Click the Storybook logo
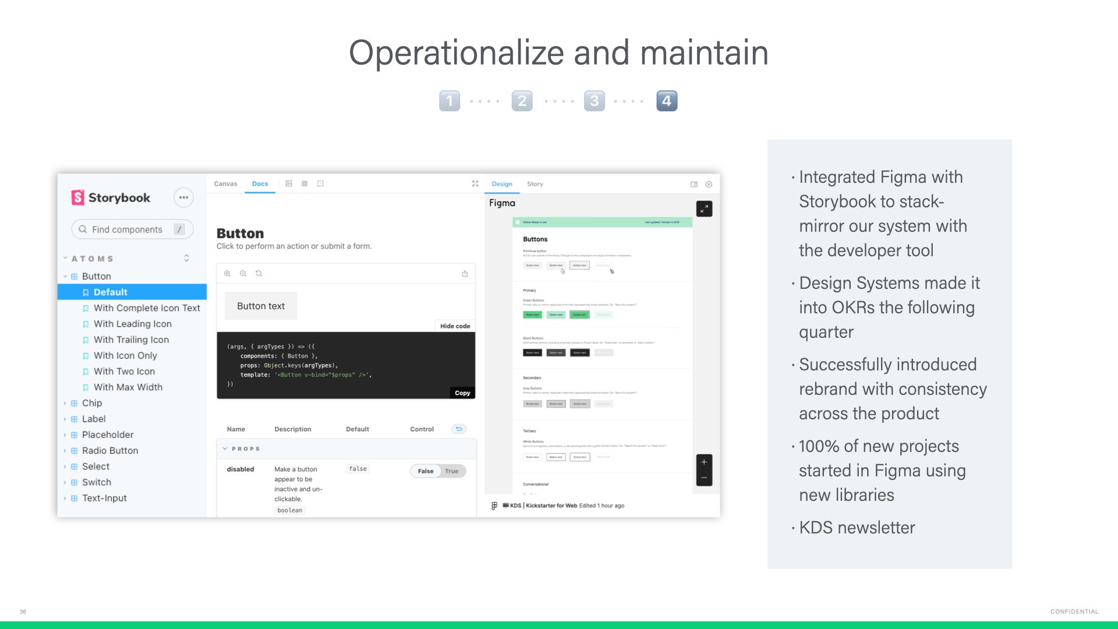1118x629 pixels. [111, 197]
